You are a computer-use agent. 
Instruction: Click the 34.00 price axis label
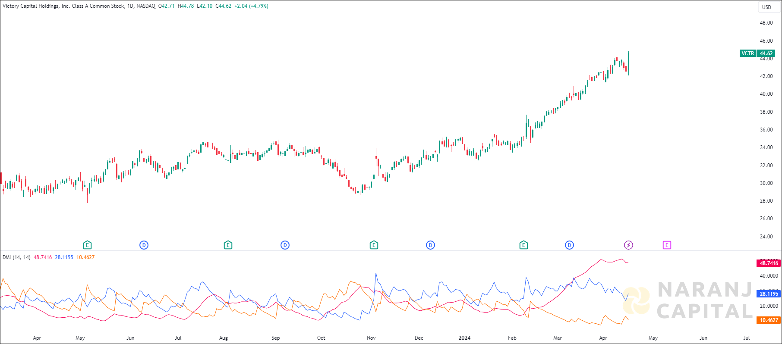[x=766, y=147]
